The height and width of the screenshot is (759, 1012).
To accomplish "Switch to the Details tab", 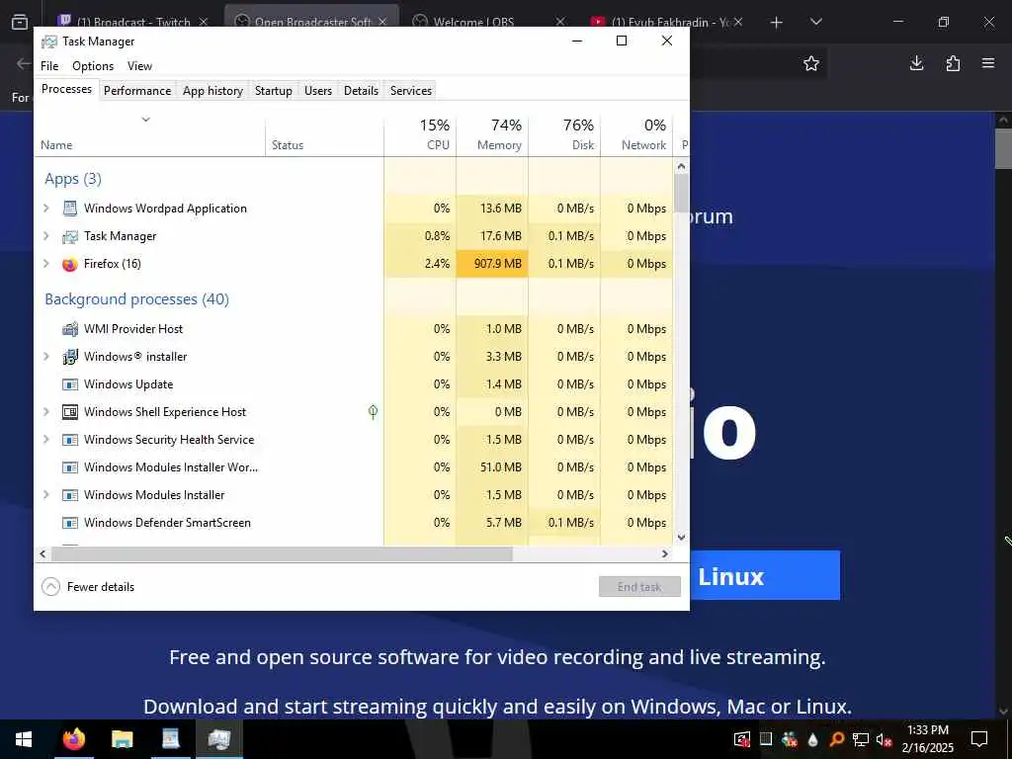I will (x=361, y=91).
